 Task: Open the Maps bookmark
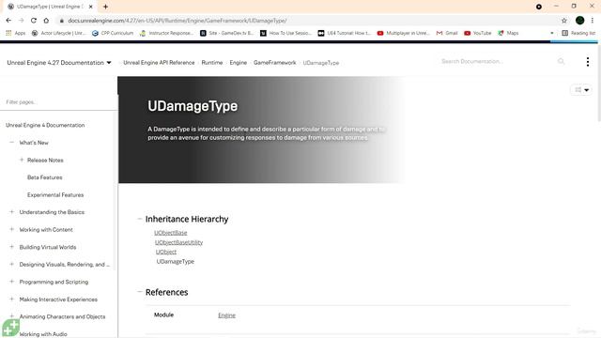[x=508, y=34]
